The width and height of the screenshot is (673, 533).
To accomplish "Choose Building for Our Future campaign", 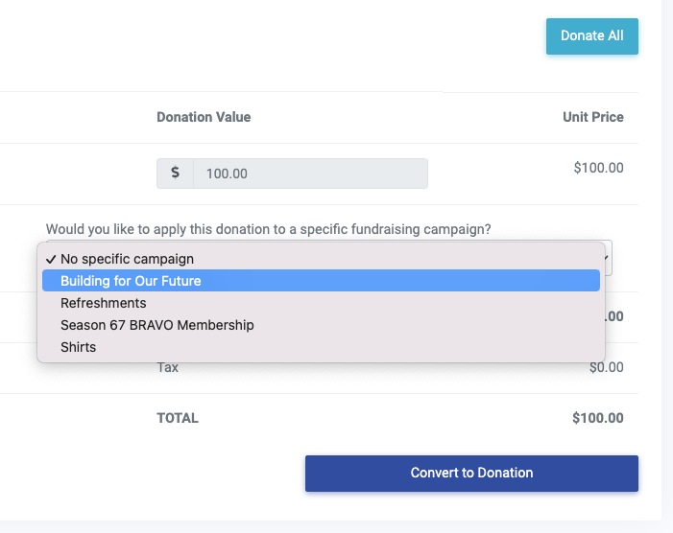I will coord(131,281).
